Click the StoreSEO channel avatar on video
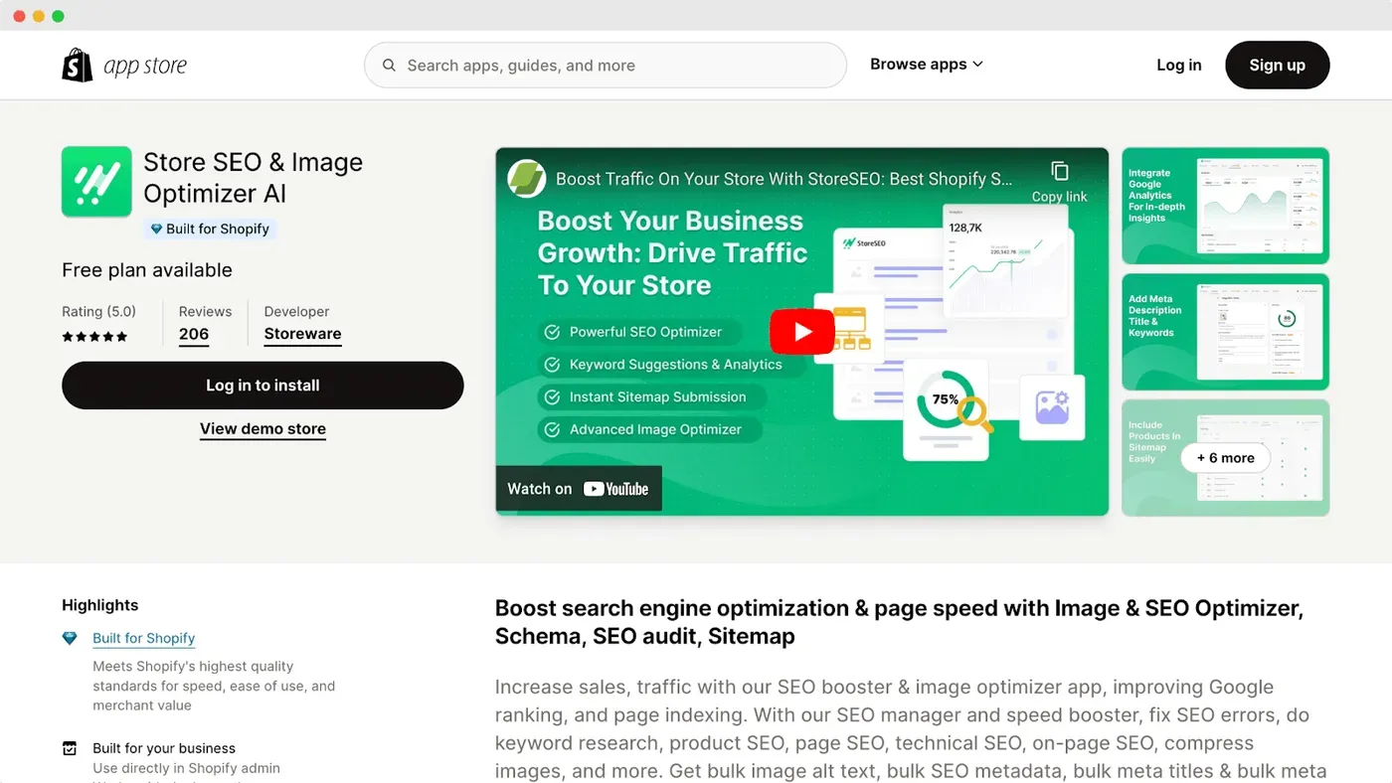This screenshot has width=1392, height=783. [x=527, y=179]
